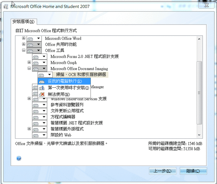Screen dimensions: 217x184
Task: Expand the Microsoft Office Word node
Action: point(24,38)
